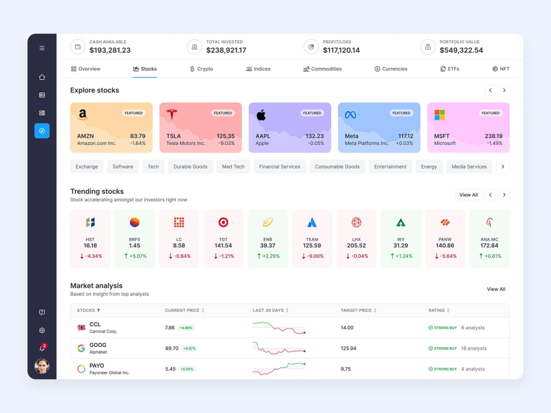The width and height of the screenshot is (551, 413).
Task: View All trending stocks
Action: pyautogui.click(x=468, y=195)
